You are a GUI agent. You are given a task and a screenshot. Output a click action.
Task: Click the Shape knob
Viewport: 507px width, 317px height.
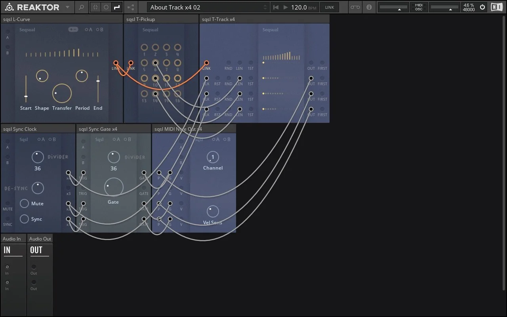[42, 76]
